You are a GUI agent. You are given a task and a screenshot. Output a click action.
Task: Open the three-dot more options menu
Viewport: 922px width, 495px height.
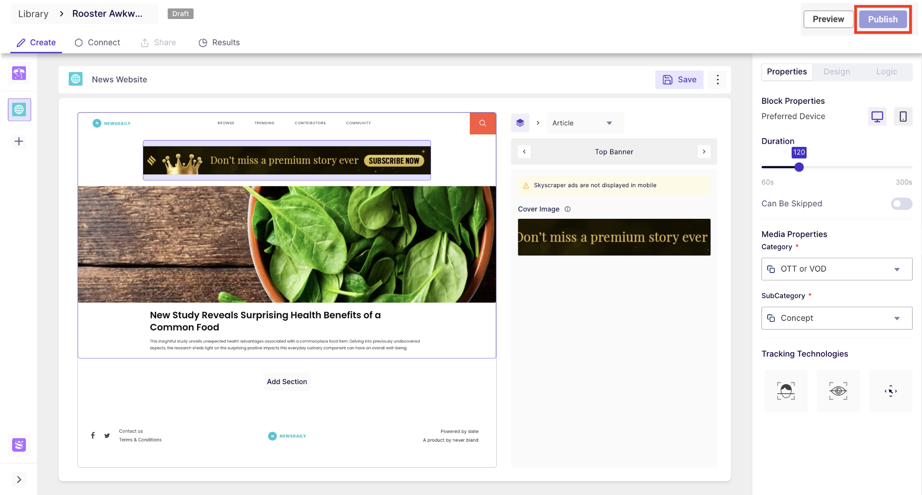[x=717, y=80]
